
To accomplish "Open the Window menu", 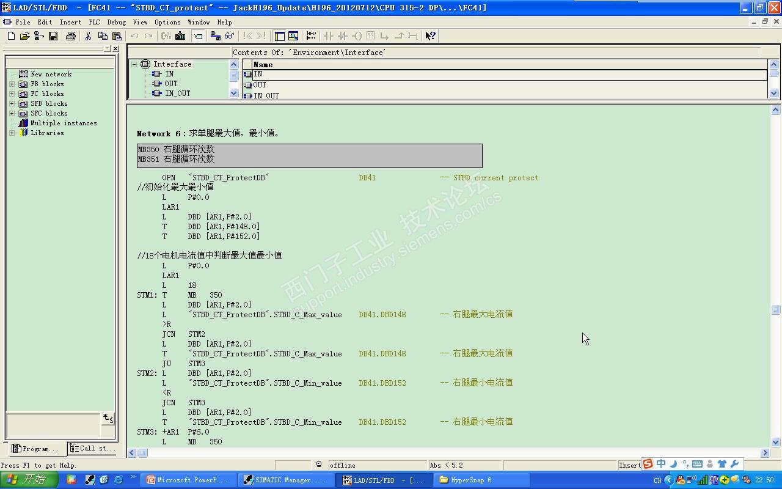I will click(199, 22).
